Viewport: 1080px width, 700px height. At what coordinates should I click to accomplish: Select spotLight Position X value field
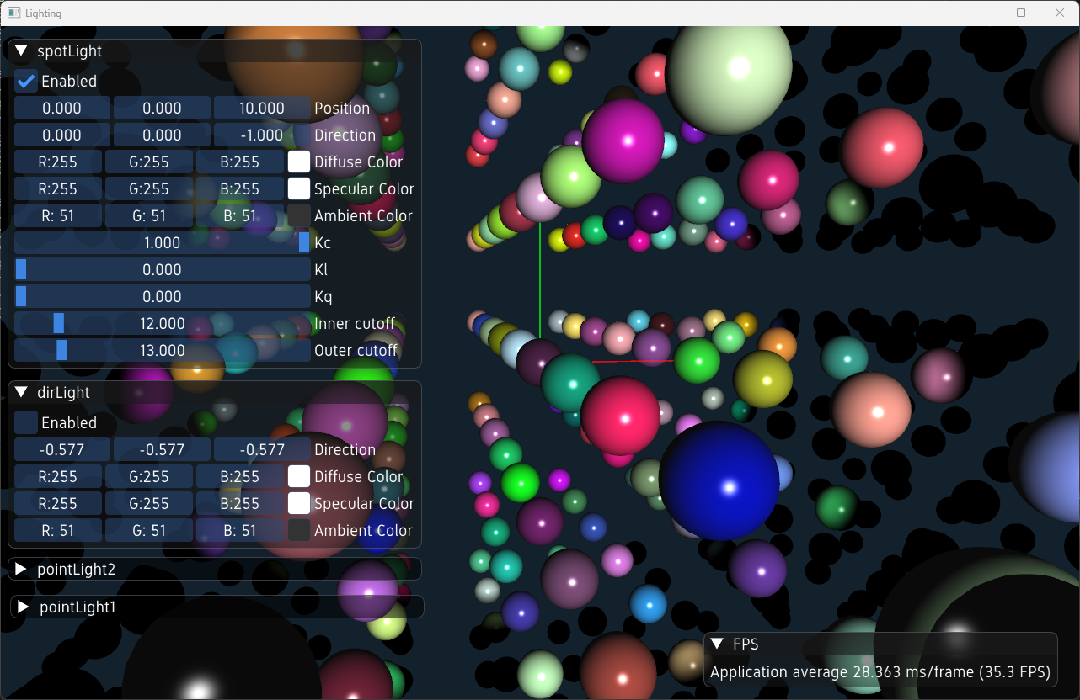click(62, 109)
